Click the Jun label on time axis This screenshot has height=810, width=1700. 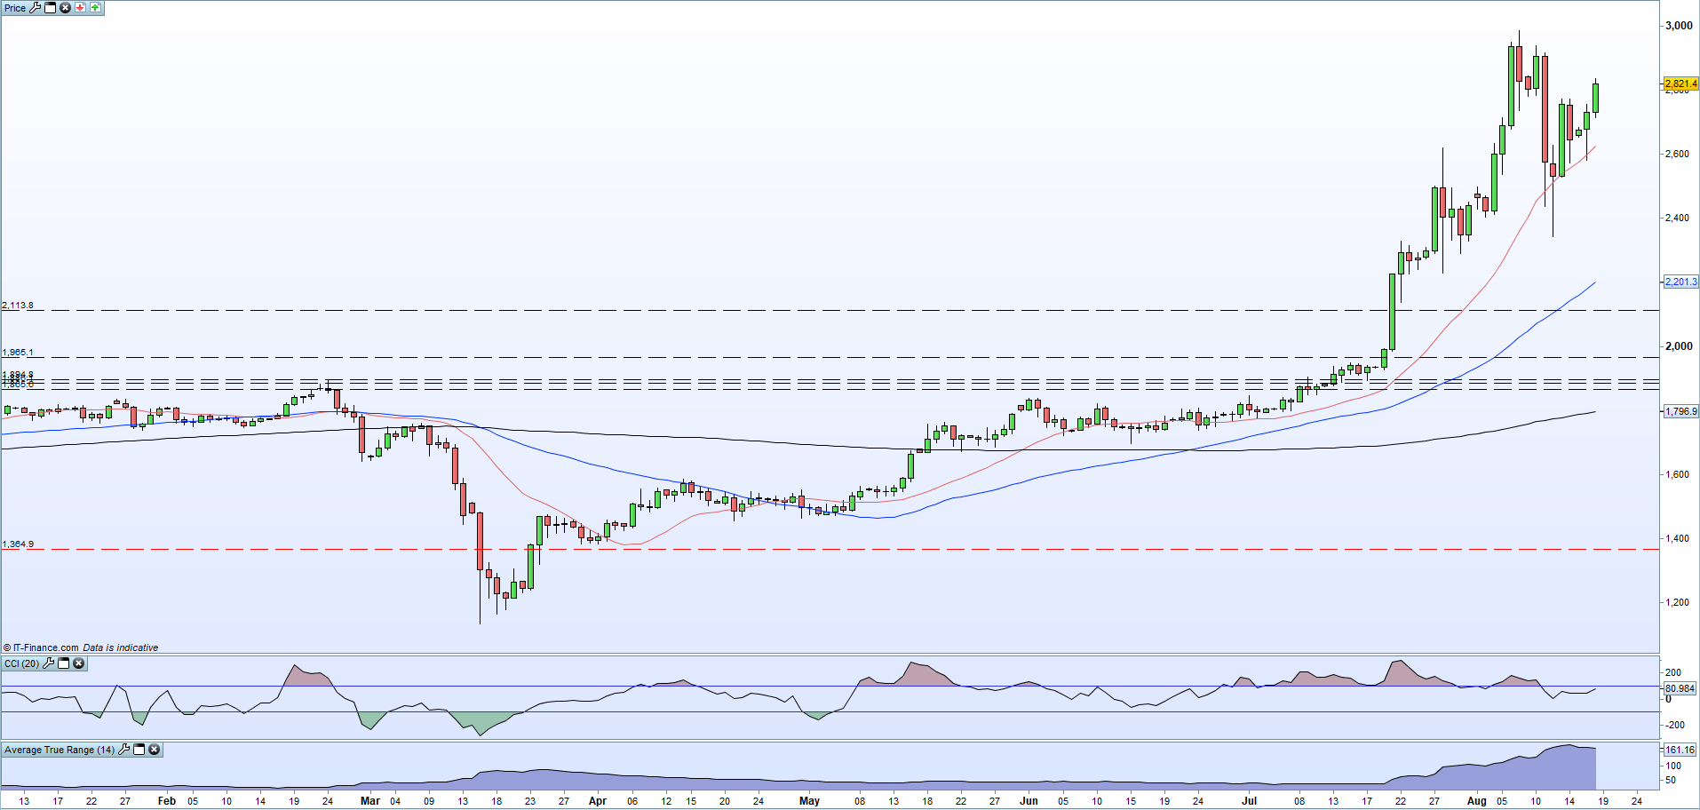[1029, 801]
